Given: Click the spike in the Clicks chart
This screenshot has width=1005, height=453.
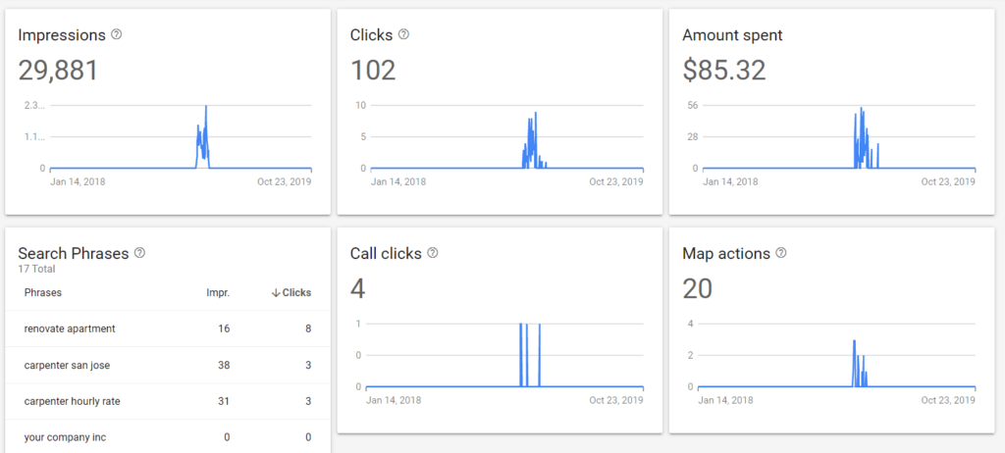Looking at the screenshot, I should tap(536, 115).
